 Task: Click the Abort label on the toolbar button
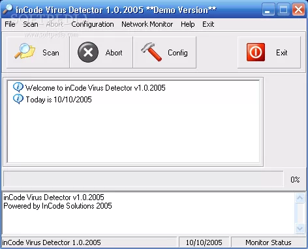(x=114, y=53)
